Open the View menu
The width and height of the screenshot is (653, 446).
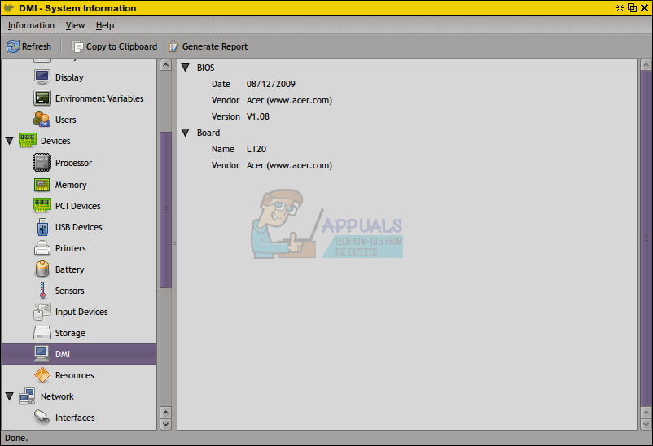tap(76, 25)
